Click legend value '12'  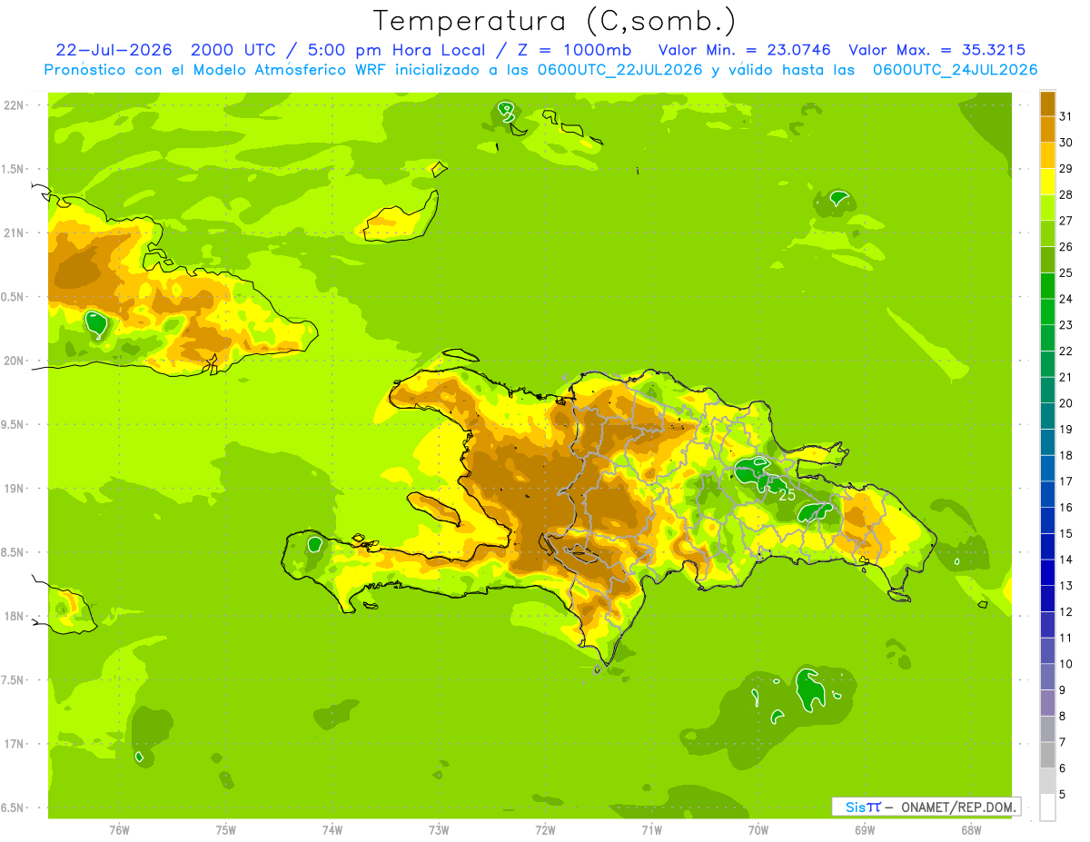1066,612
